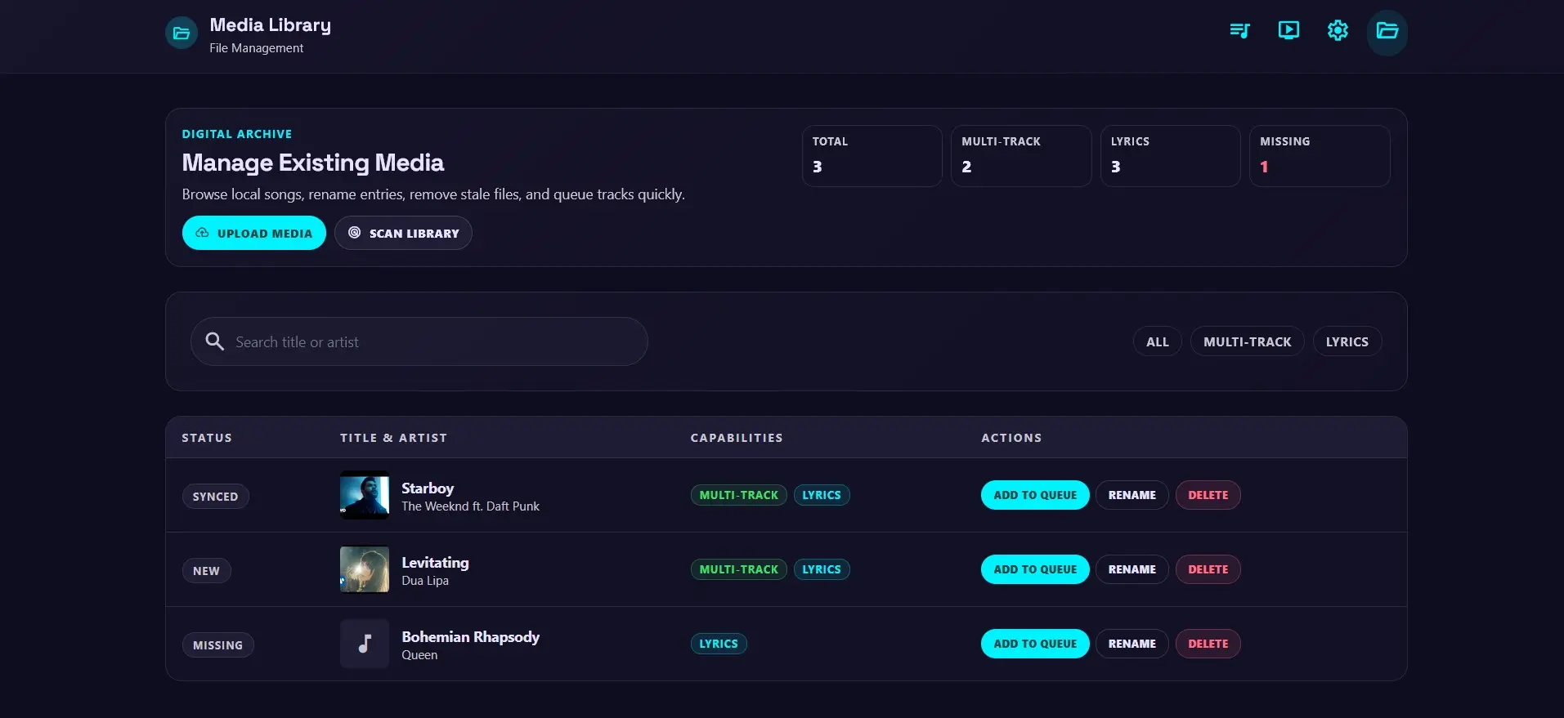Click the MULTI-TRACK stat card
Viewport: 1564px width, 718px height.
point(1021,156)
